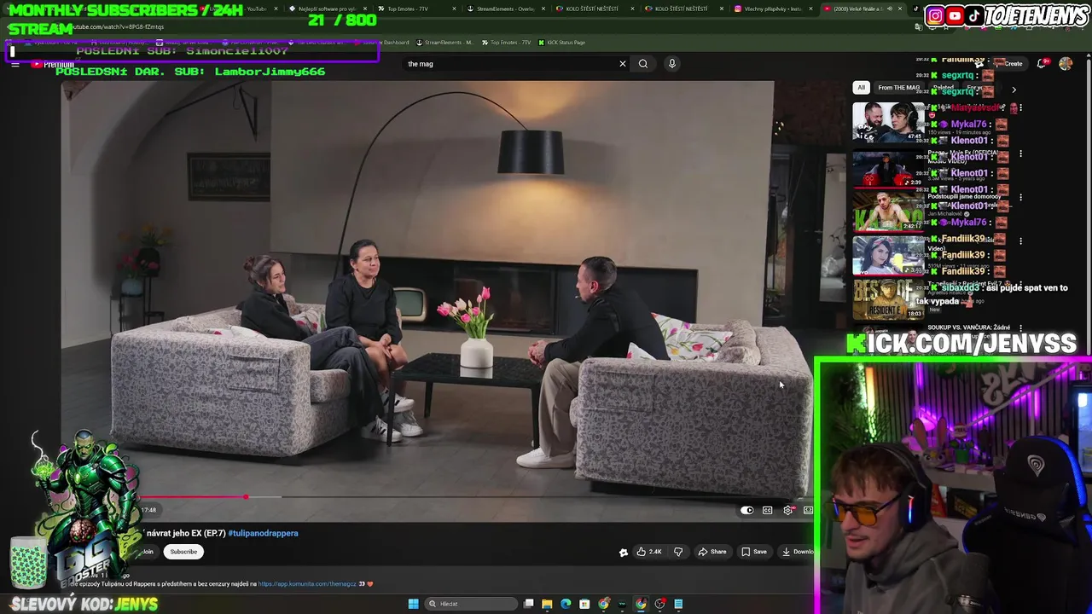Open the app.komunita.com link in the description
The image size is (1092, 614).
[x=306, y=584]
